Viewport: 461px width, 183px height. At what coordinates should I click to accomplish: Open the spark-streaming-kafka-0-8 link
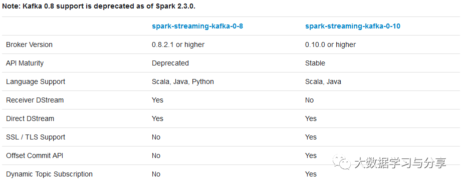pyautogui.click(x=197, y=26)
